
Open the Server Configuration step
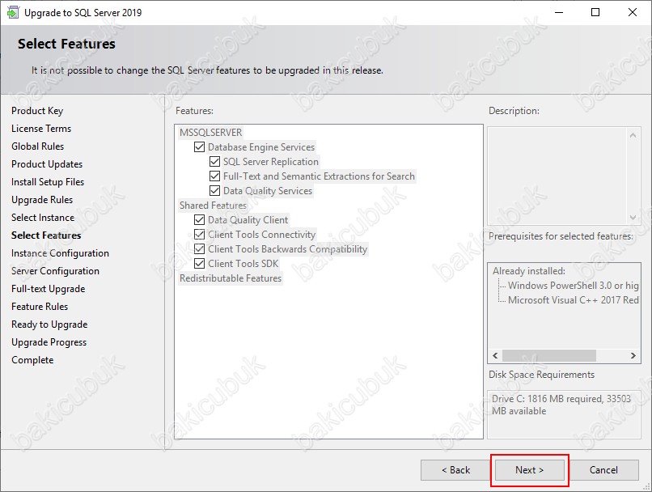pos(55,271)
